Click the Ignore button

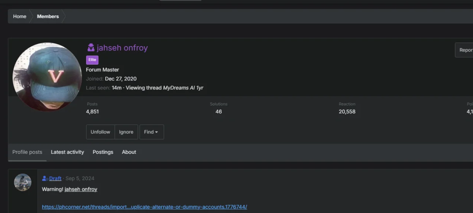(x=126, y=132)
